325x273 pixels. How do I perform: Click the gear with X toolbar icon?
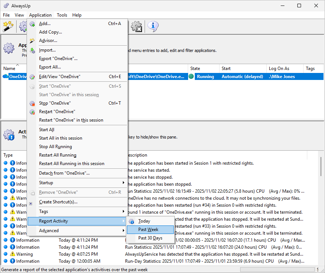(137, 26)
